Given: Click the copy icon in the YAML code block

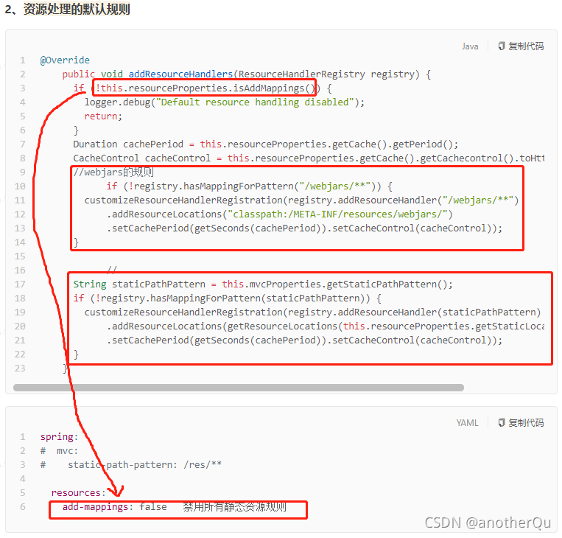Looking at the screenshot, I should click(x=502, y=423).
